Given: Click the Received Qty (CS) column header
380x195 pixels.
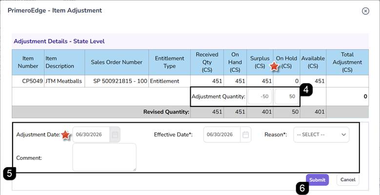Looking at the screenshot, I should point(207,62).
